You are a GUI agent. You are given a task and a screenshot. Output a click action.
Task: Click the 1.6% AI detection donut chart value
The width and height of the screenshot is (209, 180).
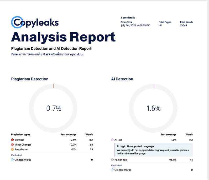[x=154, y=108]
